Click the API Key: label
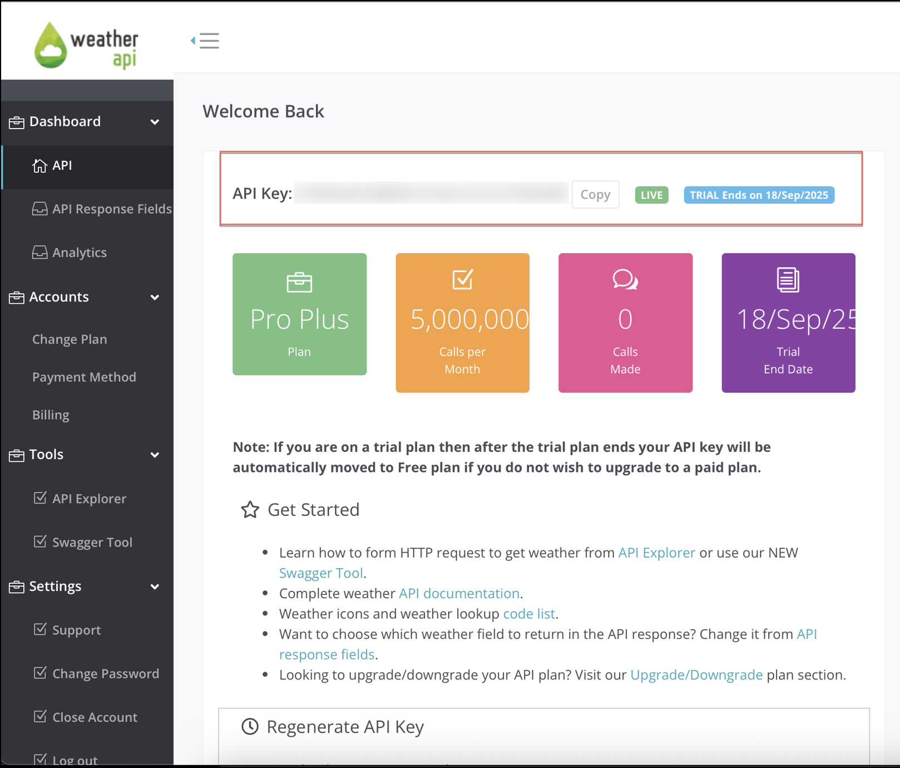The image size is (900, 768). click(x=262, y=193)
